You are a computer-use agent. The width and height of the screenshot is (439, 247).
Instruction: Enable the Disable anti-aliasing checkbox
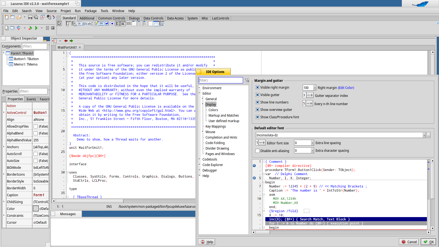(x=257, y=151)
